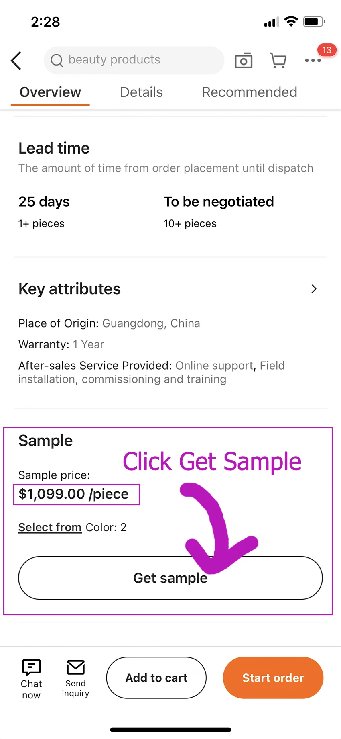This screenshot has width=341, height=739.
Task: Tap the Send inquiry envelope icon
Action: (75, 668)
